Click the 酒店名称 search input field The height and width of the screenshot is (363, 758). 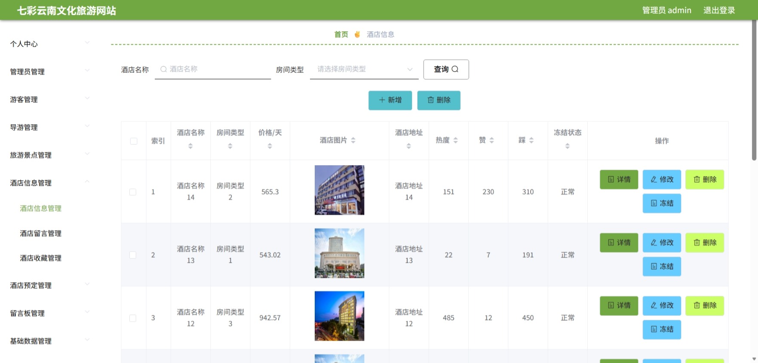pos(213,69)
